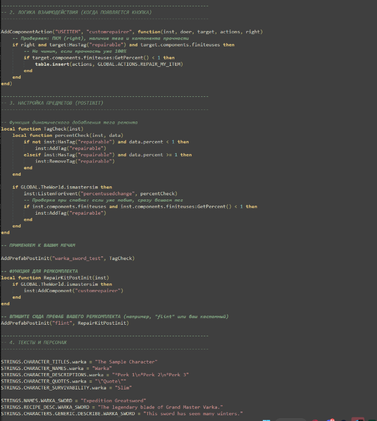
Task: Click the STRINGS.CHARACTER_SURVIVABILITY.warka line
Action: [x=66, y=388]
